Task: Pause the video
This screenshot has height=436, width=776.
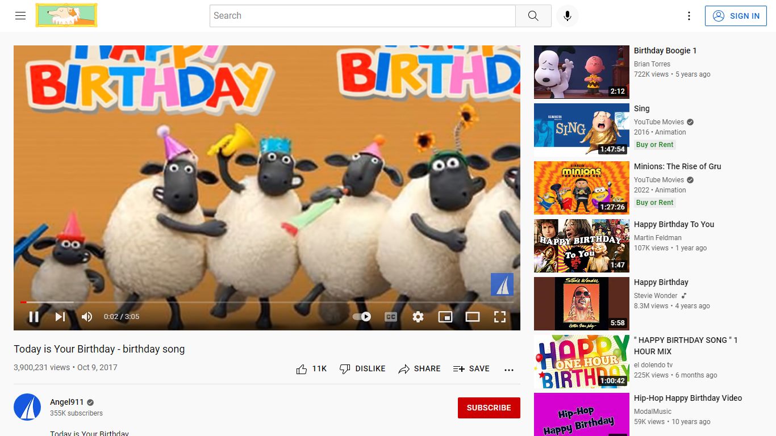Action: point(34,317)
